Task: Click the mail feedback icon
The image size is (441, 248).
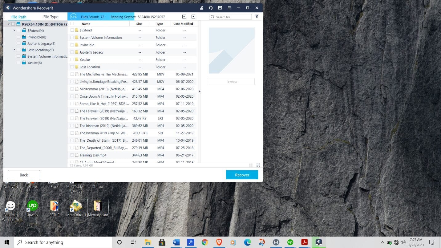Action: 220,8
